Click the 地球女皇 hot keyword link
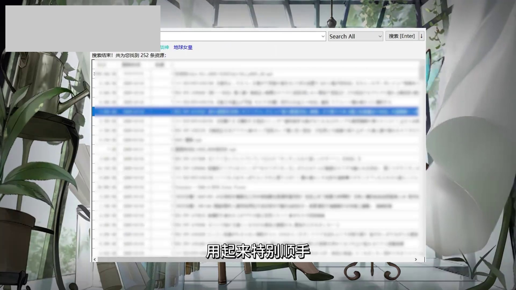 [183, 48]
